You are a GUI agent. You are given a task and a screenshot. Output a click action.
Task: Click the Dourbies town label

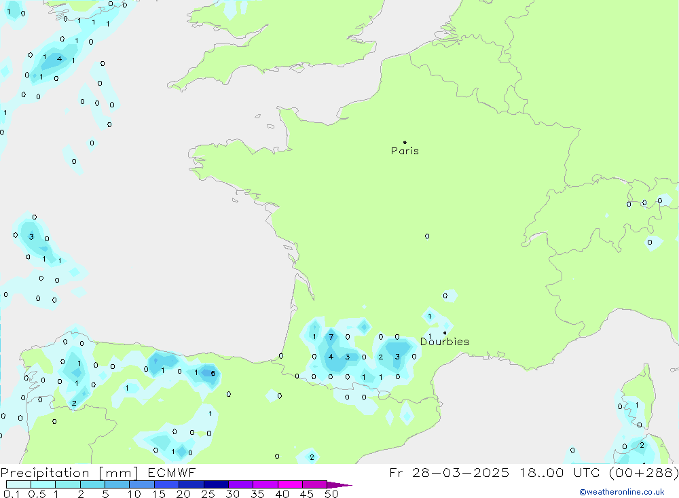pos(445,342)
